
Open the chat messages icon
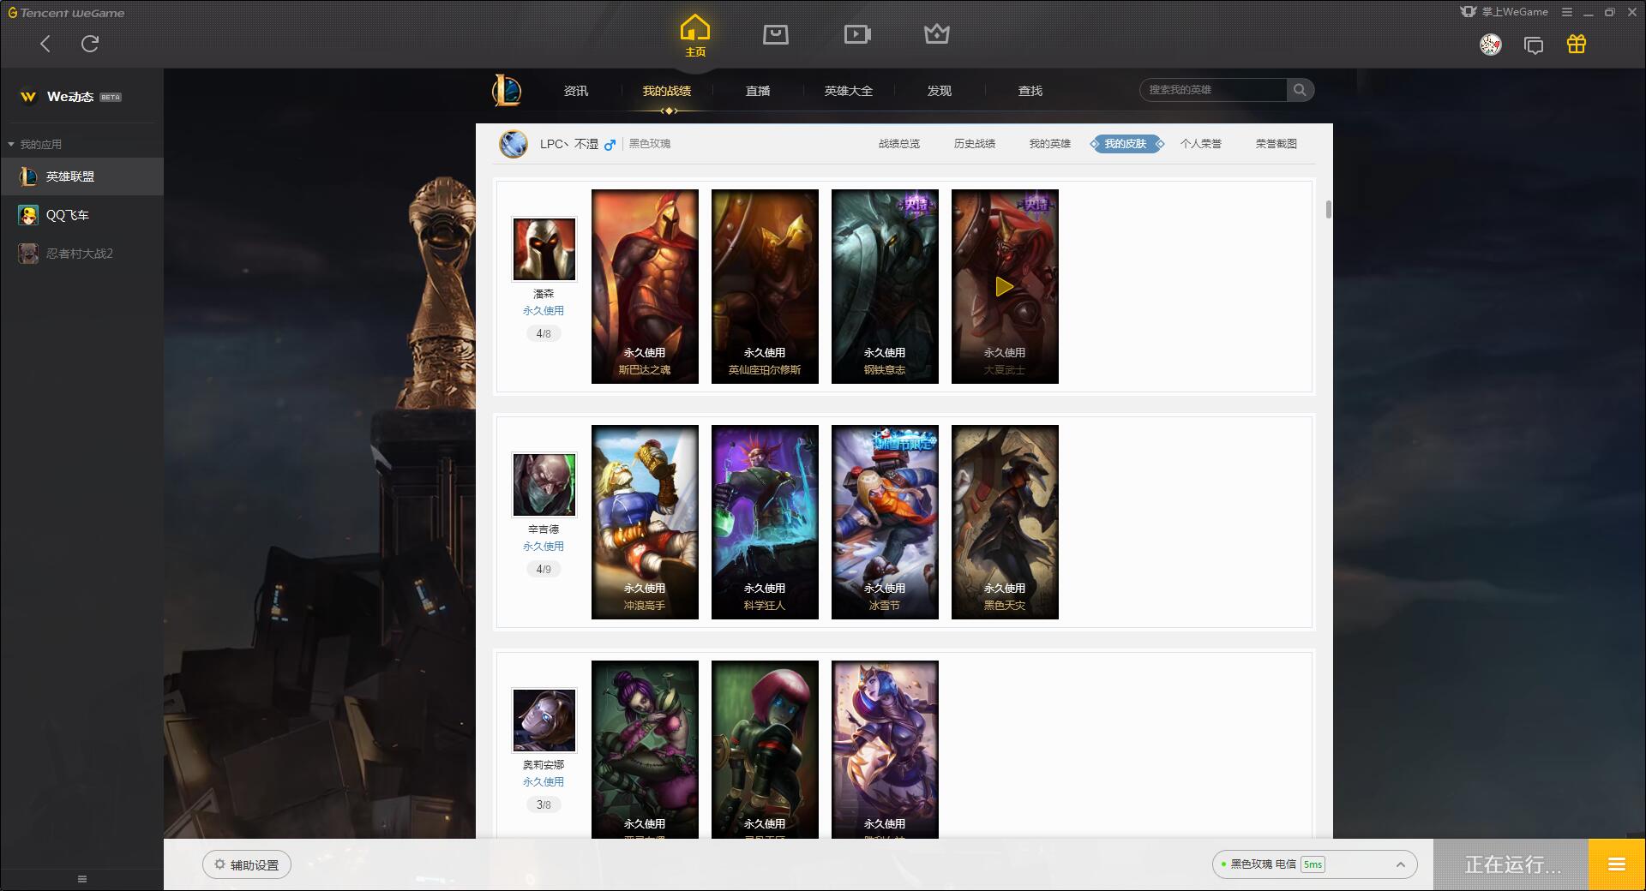click(x=1534, y=45)
